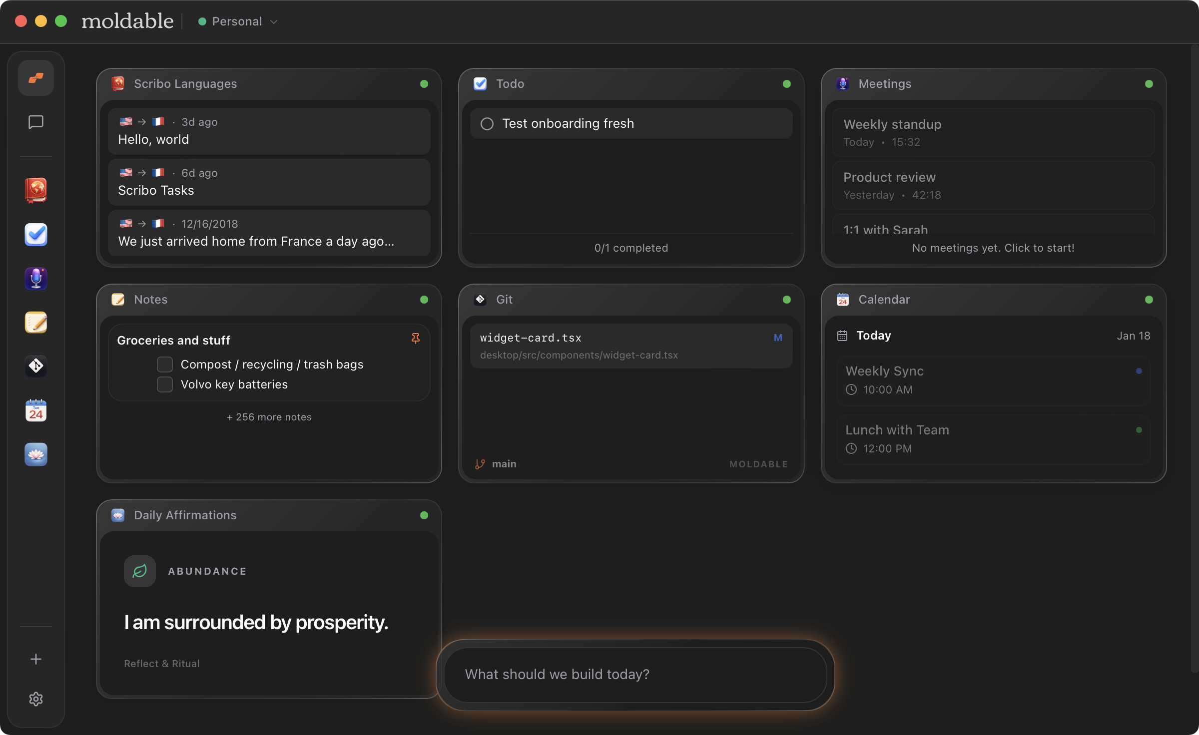The width and height of the screenshot is (1199, 735).
Task: Open the Notes app in sidebar
Action: tap(36, 322)
